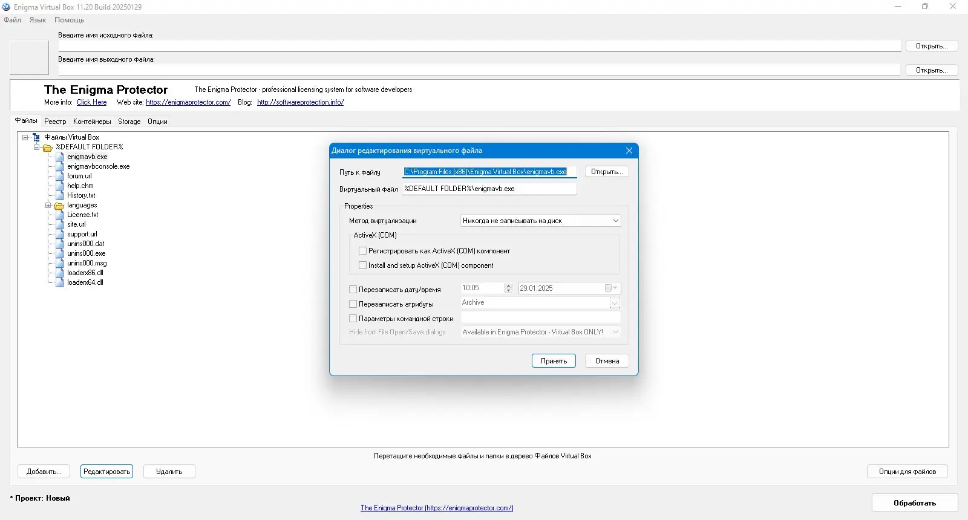The width and height of the screenshot is (968, 520).
Task: Open the Метод виртуализации dropdown
Action: [x=541, y=221]
